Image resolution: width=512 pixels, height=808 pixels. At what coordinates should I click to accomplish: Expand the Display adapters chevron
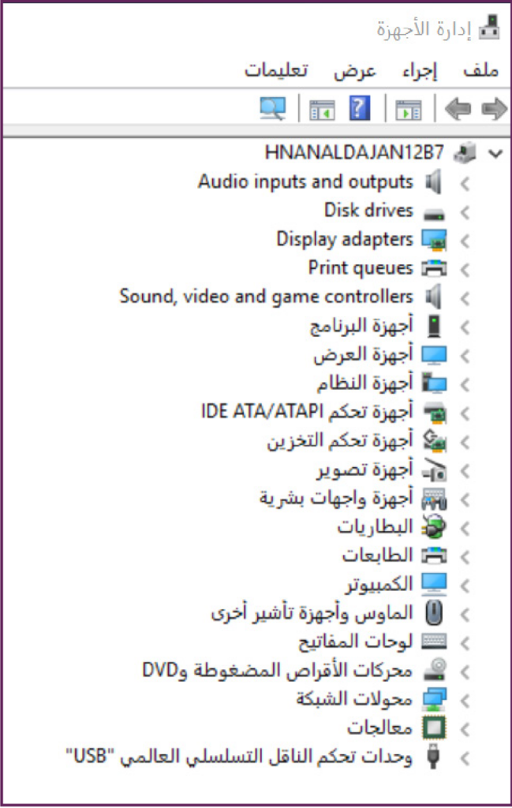click(465, 241)
